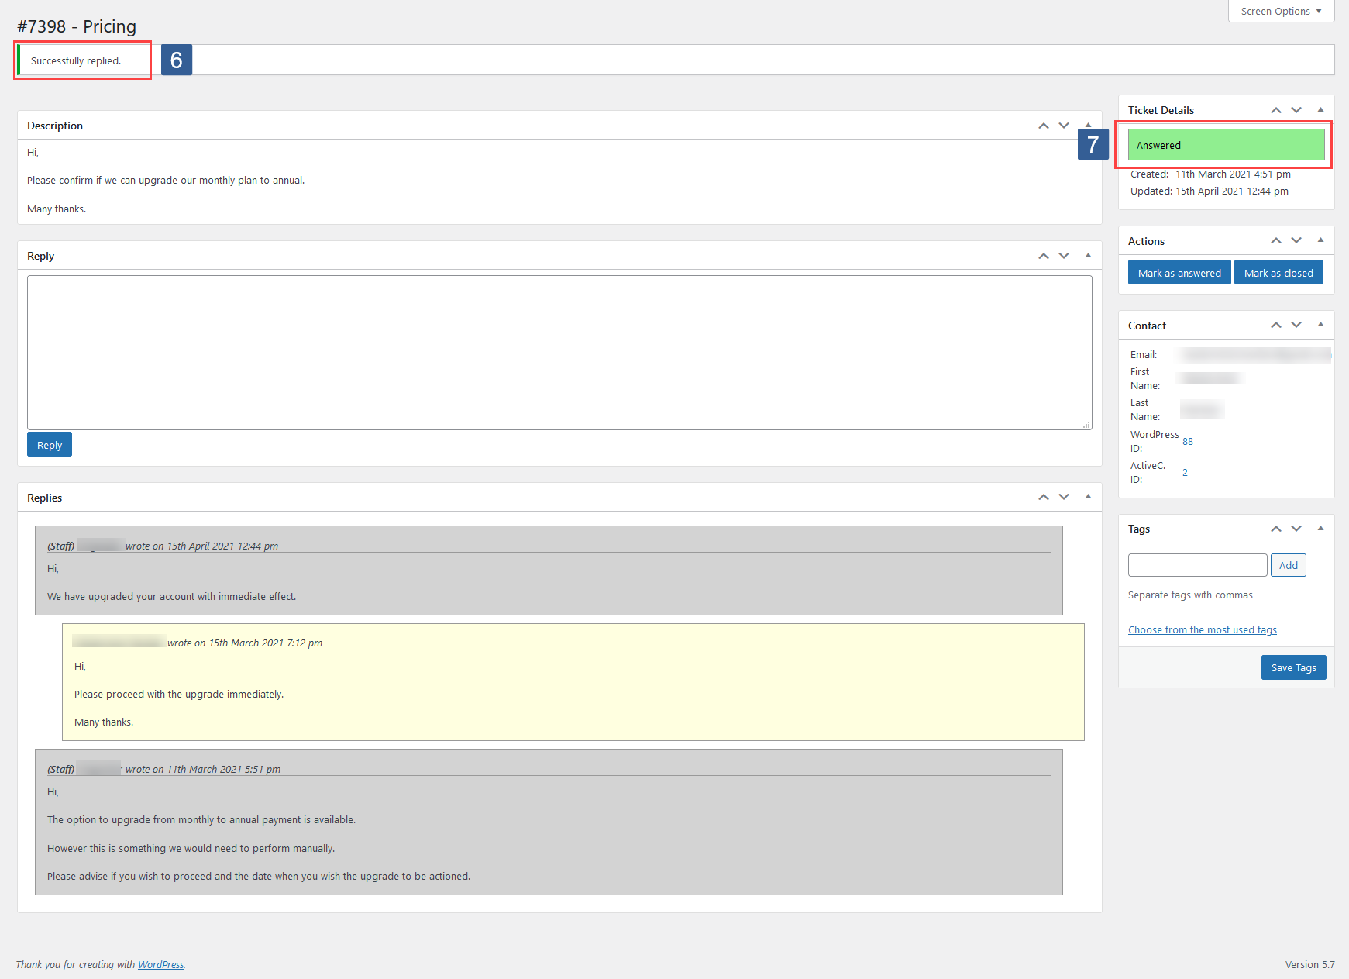Collapse the Description panel
Image resolution: width=1349 pixels, height=979 pixels.
click(1089, 125)
